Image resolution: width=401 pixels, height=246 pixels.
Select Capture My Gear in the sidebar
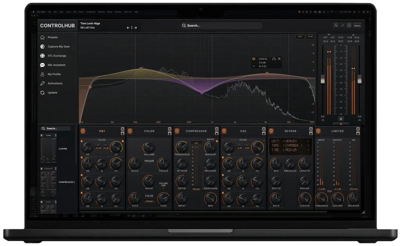58,46
